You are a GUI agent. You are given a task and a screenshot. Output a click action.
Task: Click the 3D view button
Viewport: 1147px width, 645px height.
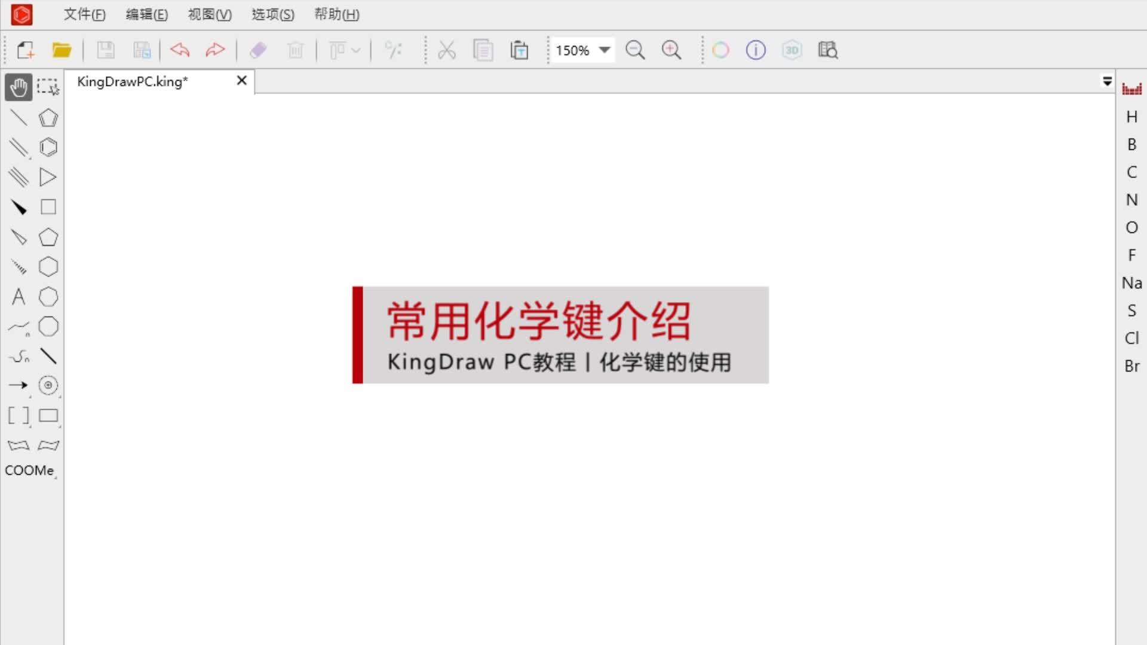click(792, 50)
